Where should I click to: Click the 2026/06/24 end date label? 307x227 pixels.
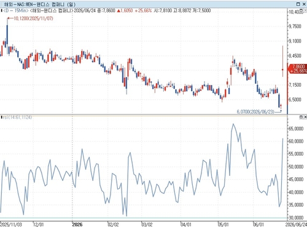297,224
